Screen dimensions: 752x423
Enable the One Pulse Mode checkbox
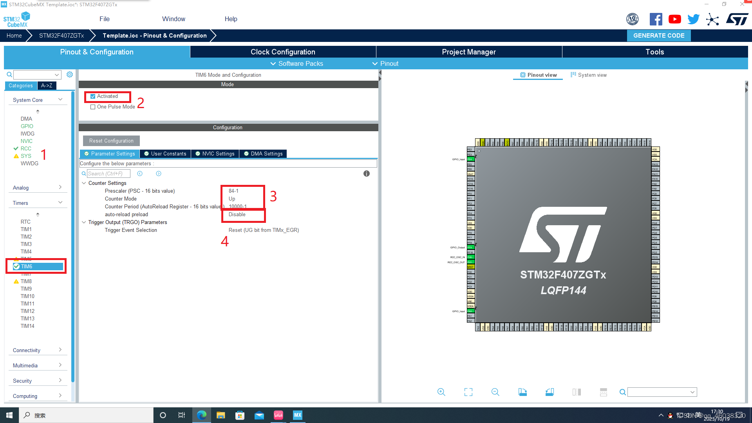pyautogui.click(x=93, y=107)
